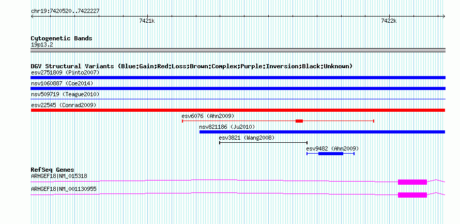
Task: Click the 19p13.2 band label
Action: (x=42, y=45)
